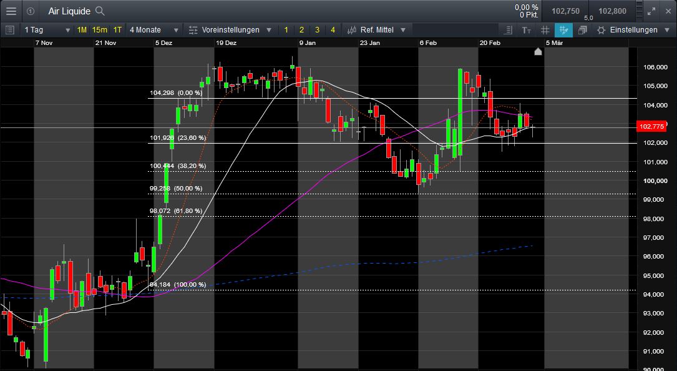
Task: Click the detach window icon
Action: pyautogui.click(x=582, y=30)
